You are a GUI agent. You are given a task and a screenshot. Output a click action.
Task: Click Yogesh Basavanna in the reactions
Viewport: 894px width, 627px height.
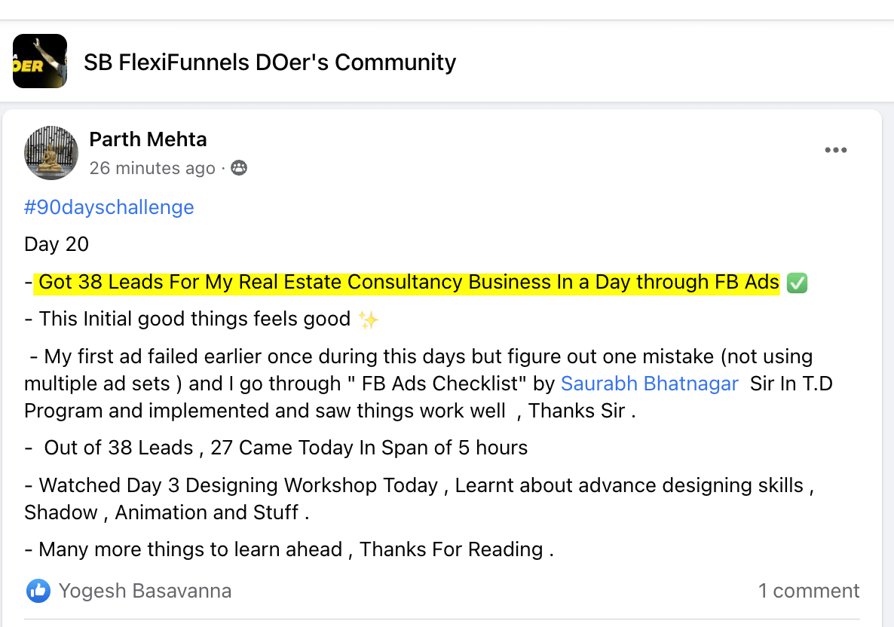pos(145,591)
